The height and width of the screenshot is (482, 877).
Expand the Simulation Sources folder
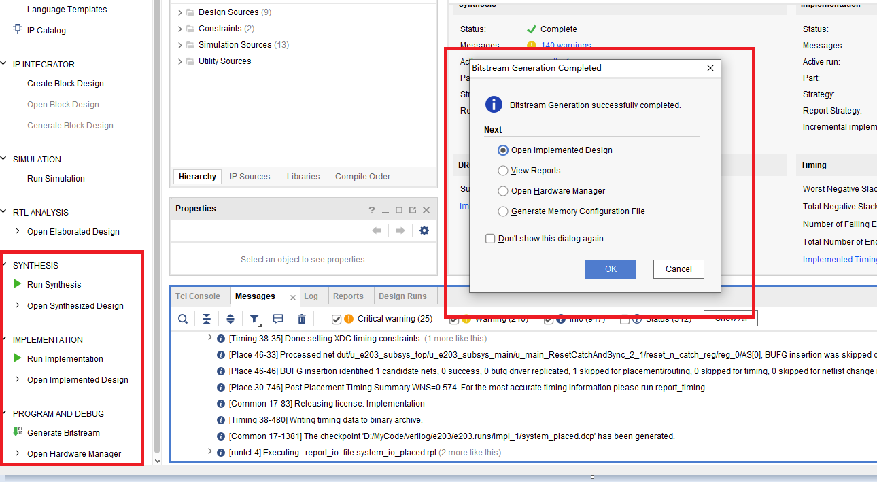click(180, 45)
